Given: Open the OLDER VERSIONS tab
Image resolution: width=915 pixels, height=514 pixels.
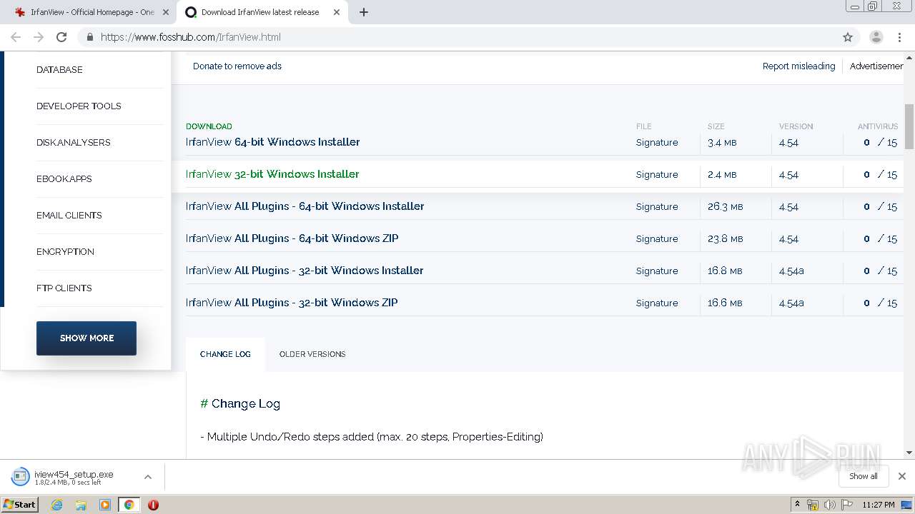Looking at the screenshot, I should [x=312, y=354].
